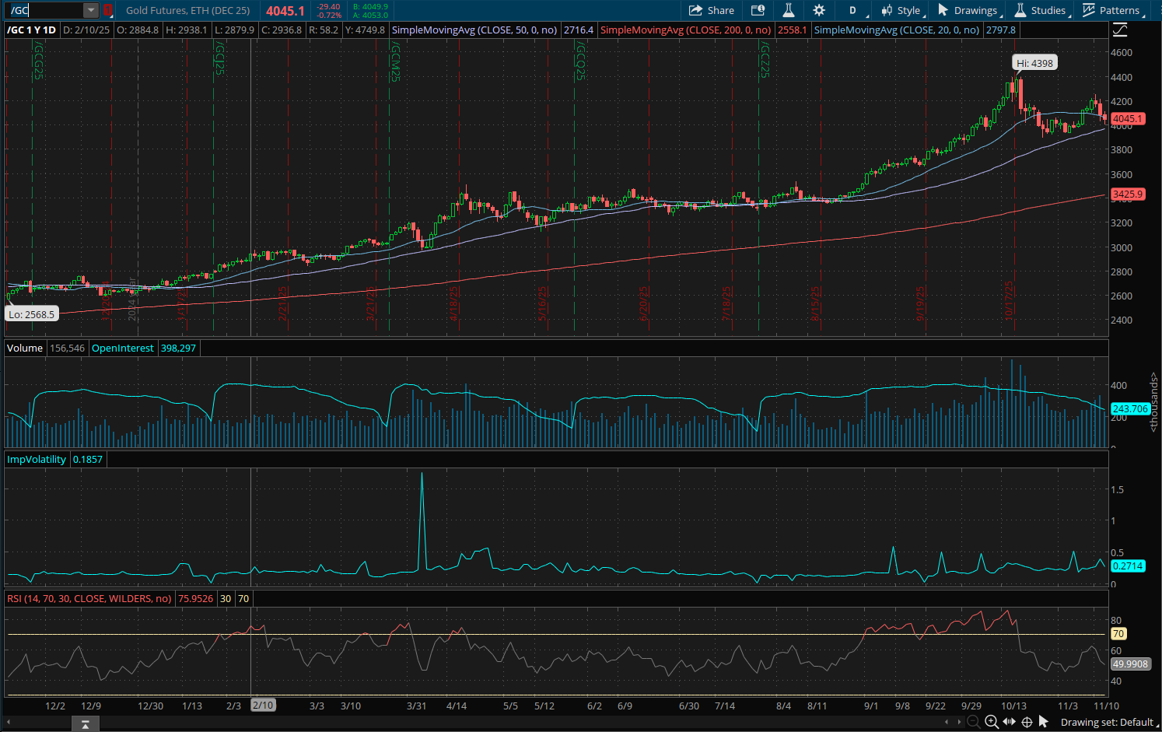Activate the crosshair cursor tool
This screenshot has width=1162, height=732.
(x=1027, y=722)
